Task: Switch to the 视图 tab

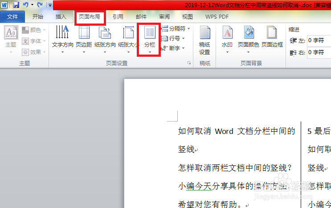Action: coord(188,16)
